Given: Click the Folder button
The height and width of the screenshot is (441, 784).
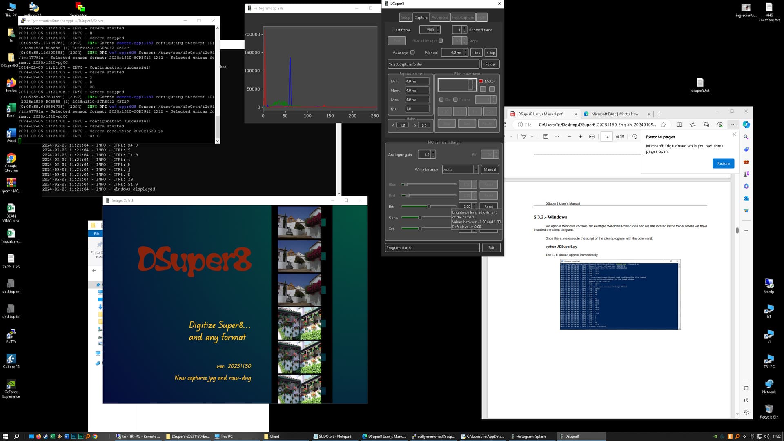Looking at the screenshot, I should point(490,64).
